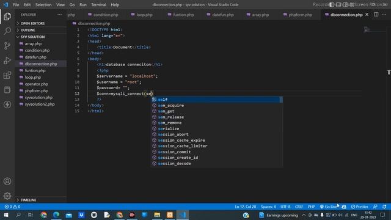Open operator.php in the explorer
Screen dimensions: 391x220
click(x=41, y=84)
